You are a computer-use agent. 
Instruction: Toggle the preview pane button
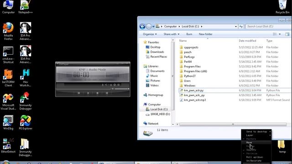(x=287, y=34)
